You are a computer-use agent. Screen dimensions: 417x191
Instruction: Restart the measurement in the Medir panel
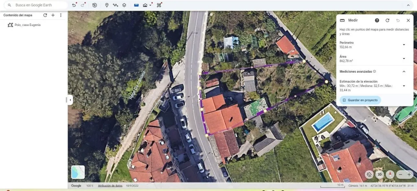388,20
